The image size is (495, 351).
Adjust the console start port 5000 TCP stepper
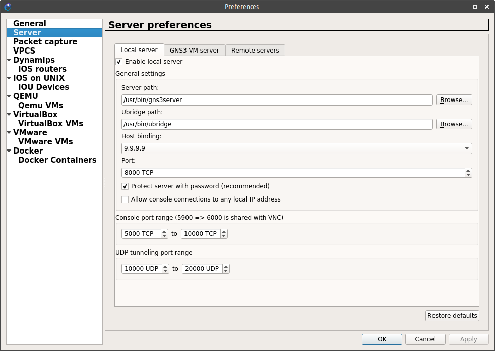164,234
